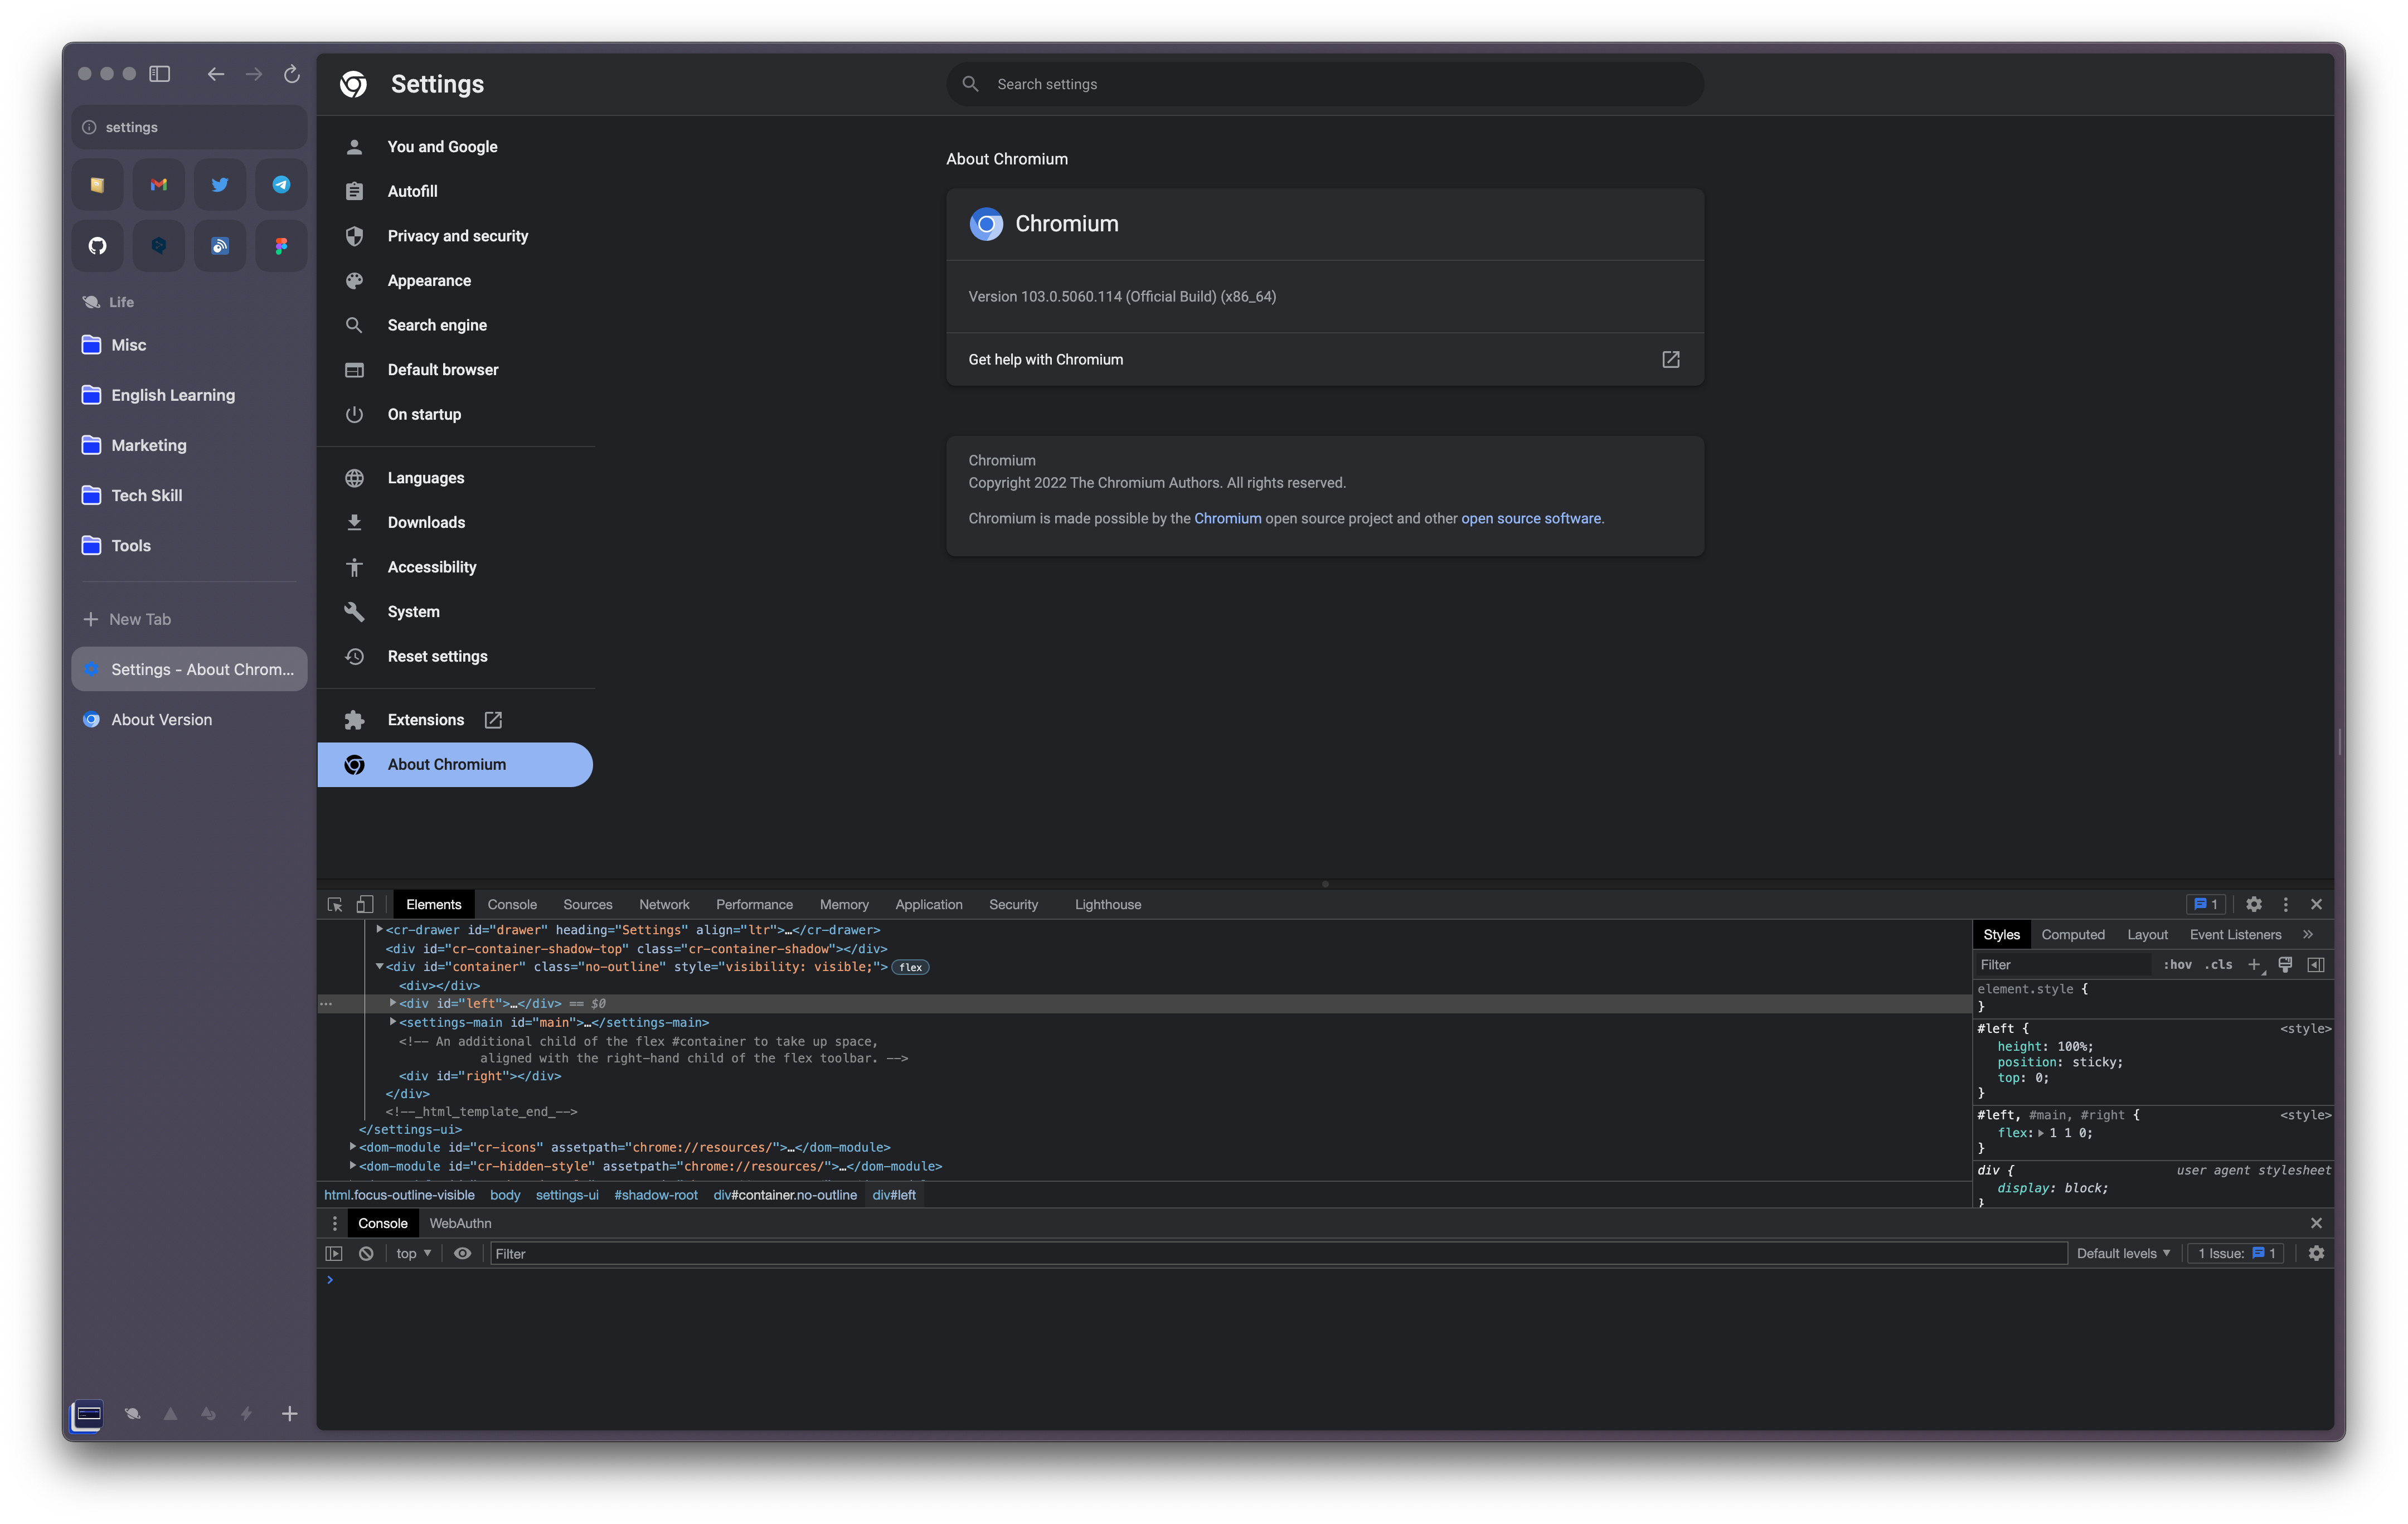Click the select element inspector icon
The image size is (2408, 1524).
(335, 904)
